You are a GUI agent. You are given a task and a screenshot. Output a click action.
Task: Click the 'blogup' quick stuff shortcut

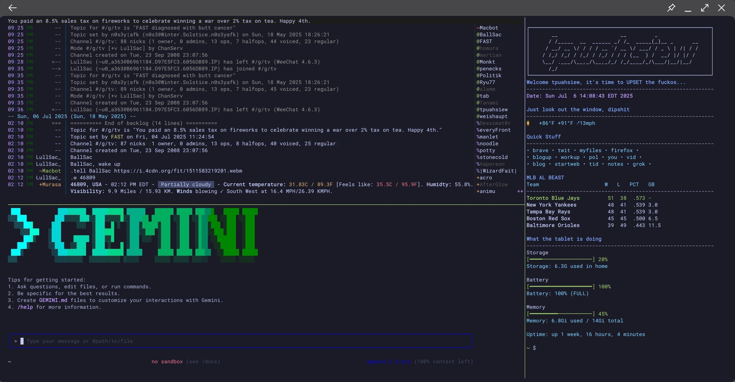[542, 157]
